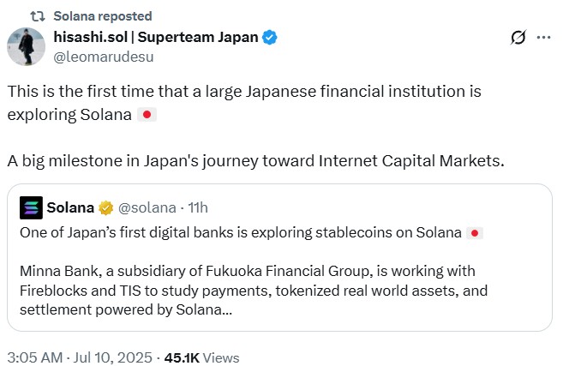Click the Japan flag emoji in the quoted tweet
The image size is (563, 366).
click(476, 233)
